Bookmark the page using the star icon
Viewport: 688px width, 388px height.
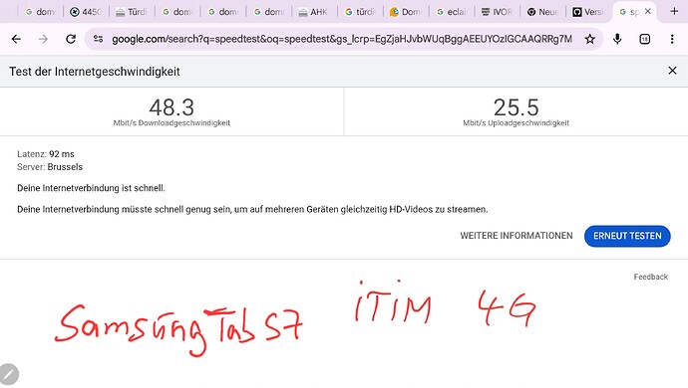589,40
